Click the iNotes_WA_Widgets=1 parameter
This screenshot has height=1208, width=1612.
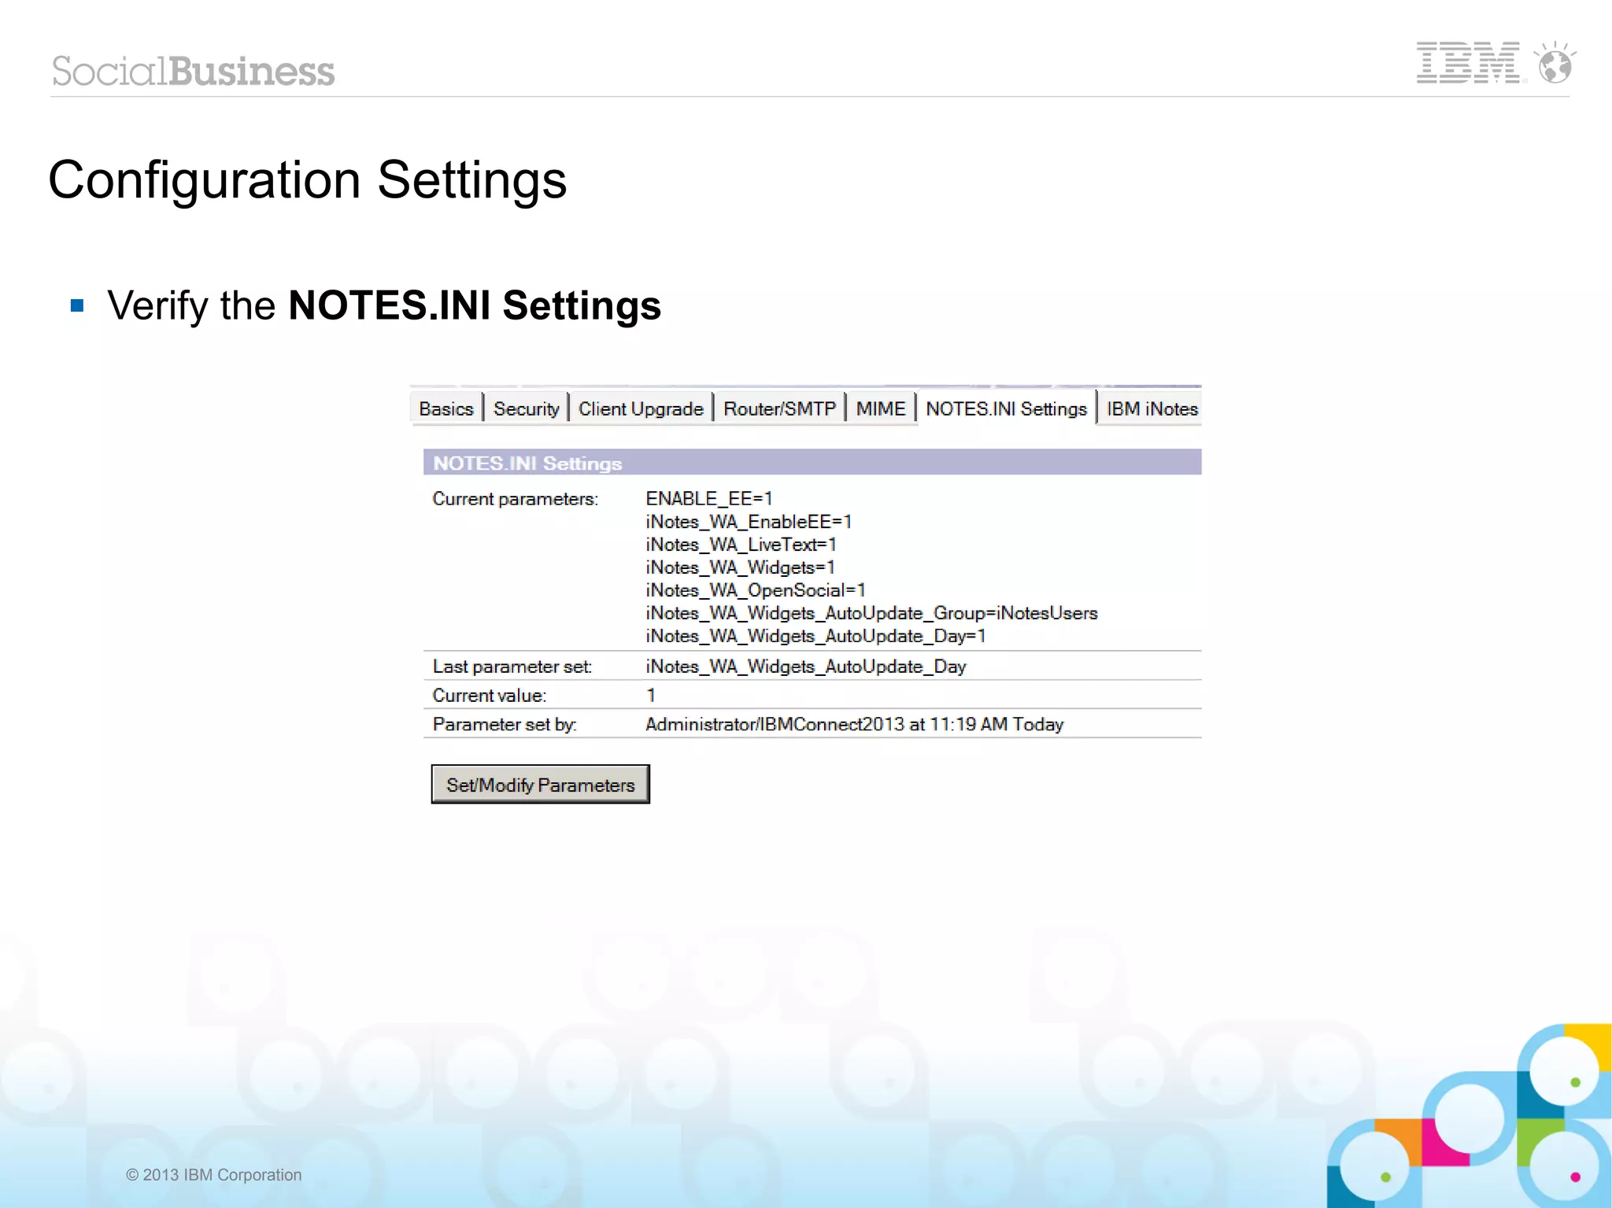click(x=740, y=567)
